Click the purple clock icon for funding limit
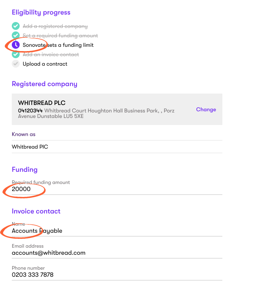 pyautogui.click(x=16, y=45)
